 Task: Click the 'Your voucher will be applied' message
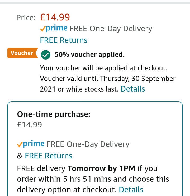pos(103,68)
